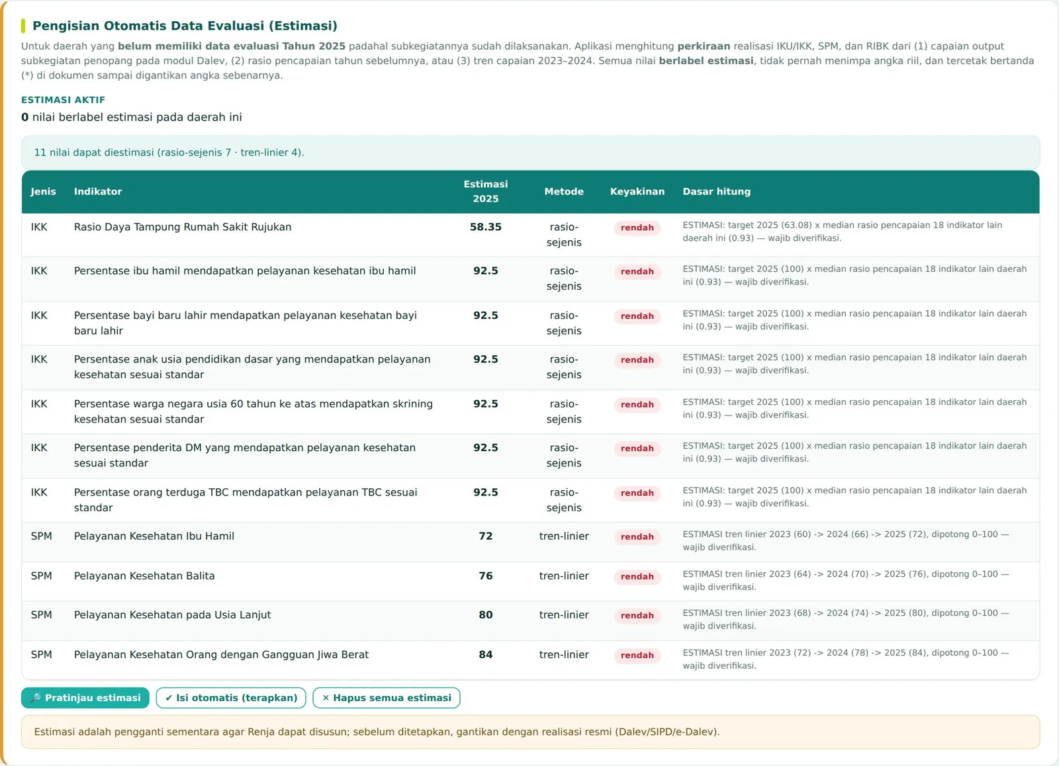Screen dimensions: 1059x766
Task: Select the Indikator column header
Action: point(98,192)
